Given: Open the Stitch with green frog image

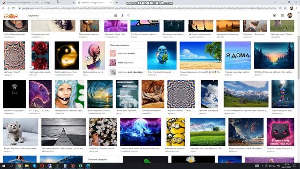Looking at the screenshot, I should [x=162, y=55].
